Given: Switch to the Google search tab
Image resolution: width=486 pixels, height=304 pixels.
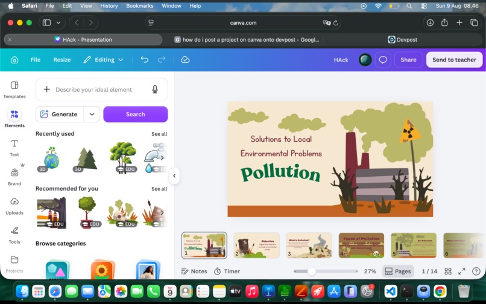Looking at the screenshot, I should (247, 39).
